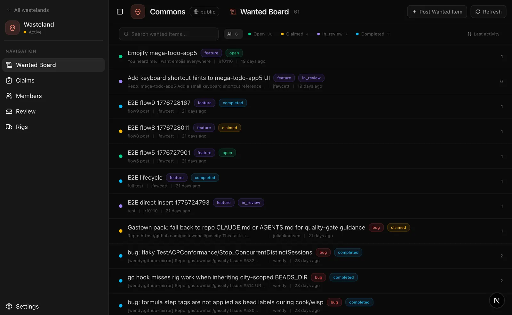512x315 pixels.
Task: Click the sort arrows icon by Last activity
Action: point(469,34)
